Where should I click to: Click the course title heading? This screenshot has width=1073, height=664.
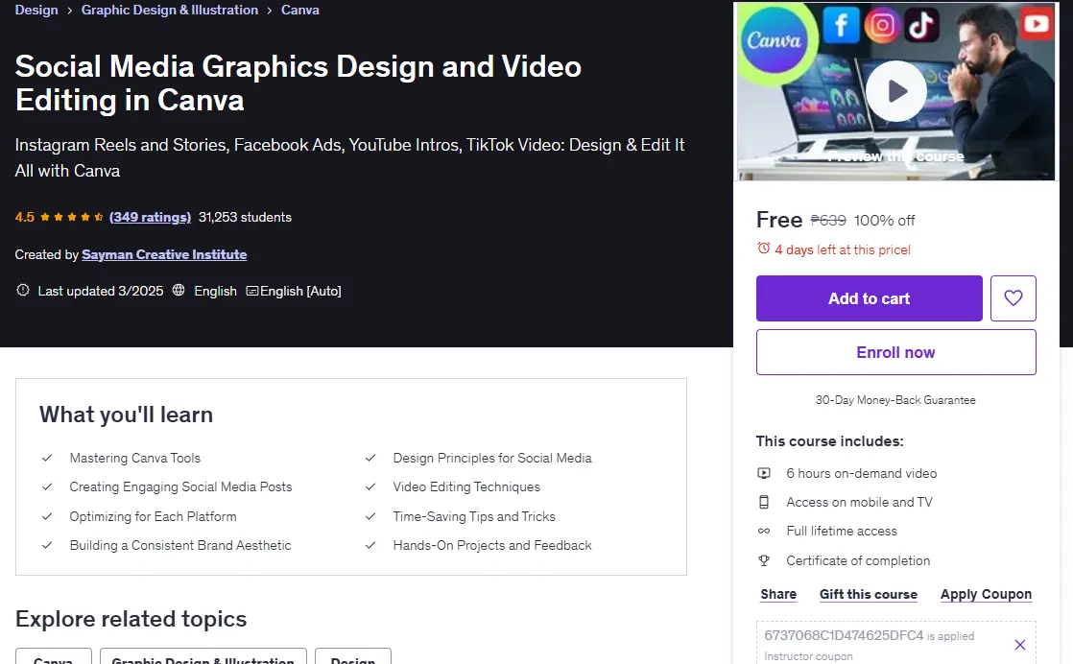pyautogui.click(x=298, y=83)
